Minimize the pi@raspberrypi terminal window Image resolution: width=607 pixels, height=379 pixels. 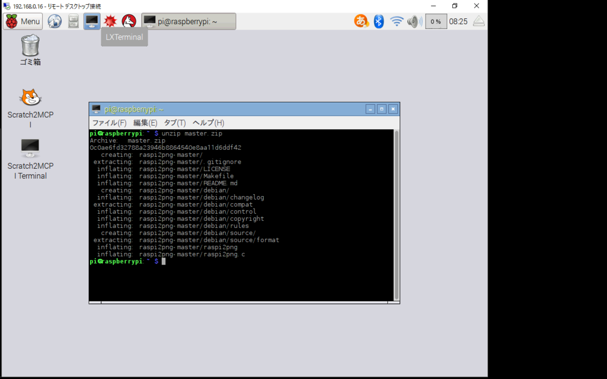coord(370,109)
